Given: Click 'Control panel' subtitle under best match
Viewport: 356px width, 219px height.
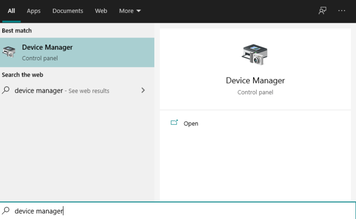Looking at the screenshot, I should click(x=40, y=59).
